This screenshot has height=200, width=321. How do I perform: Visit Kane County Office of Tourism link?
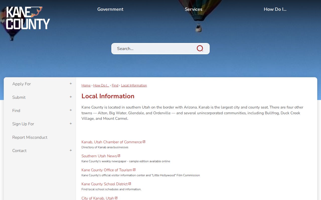[x=107, y=170]
